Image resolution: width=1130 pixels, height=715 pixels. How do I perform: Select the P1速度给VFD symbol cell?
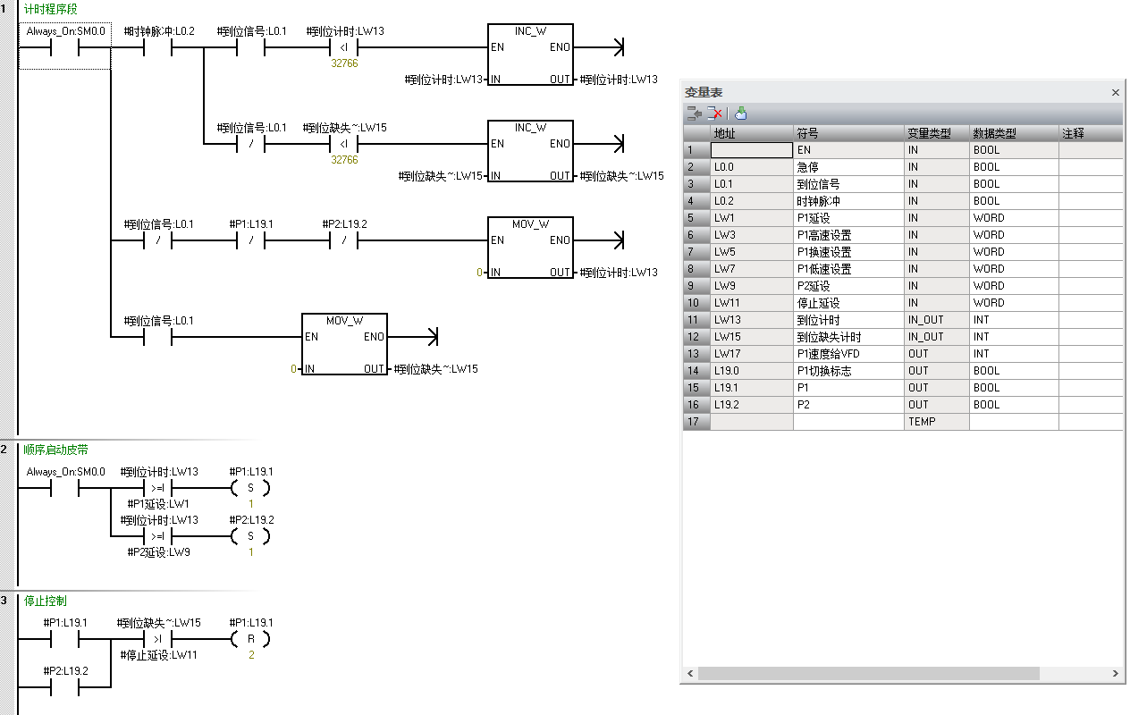click(847, 354)
